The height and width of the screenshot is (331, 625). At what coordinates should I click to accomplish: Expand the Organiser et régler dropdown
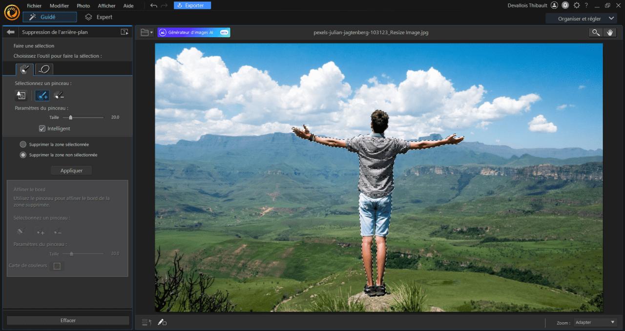[x=611, y=18]
